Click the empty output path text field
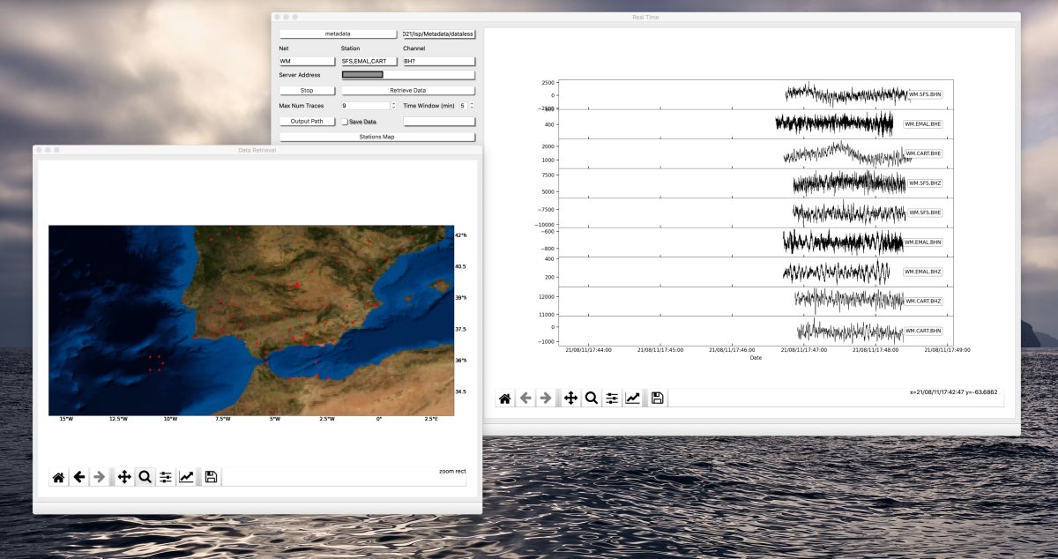This screenshot has width=1058, height=559. tap(439, 122)
